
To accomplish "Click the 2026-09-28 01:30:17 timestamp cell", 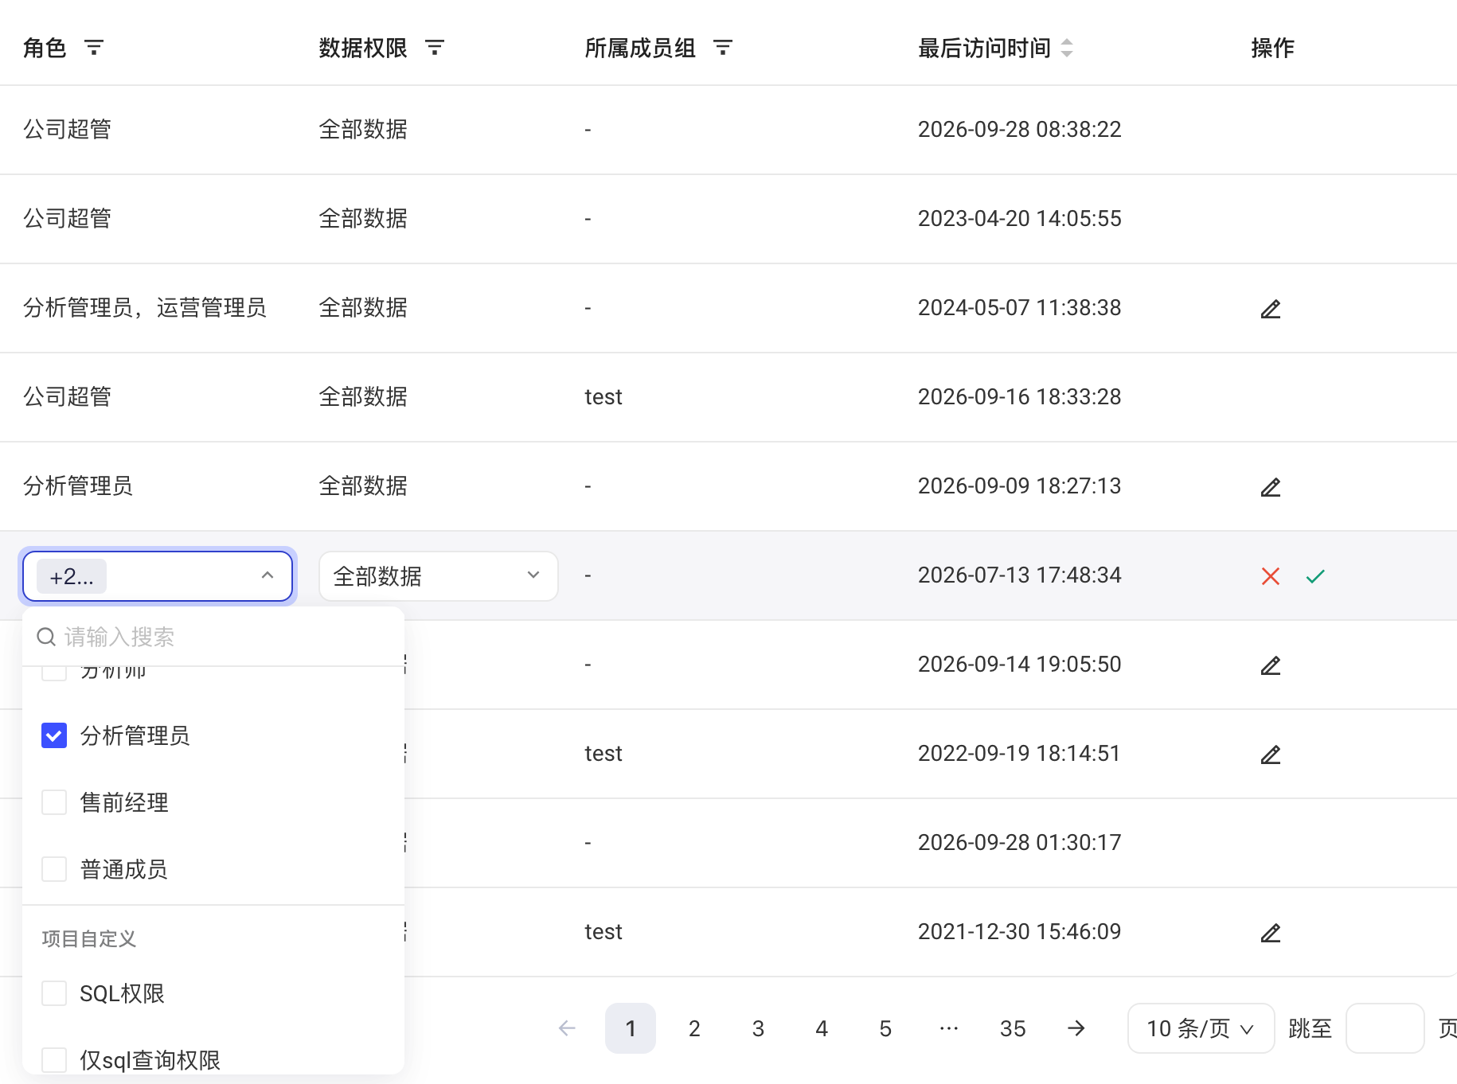I will click(1019, 842).
